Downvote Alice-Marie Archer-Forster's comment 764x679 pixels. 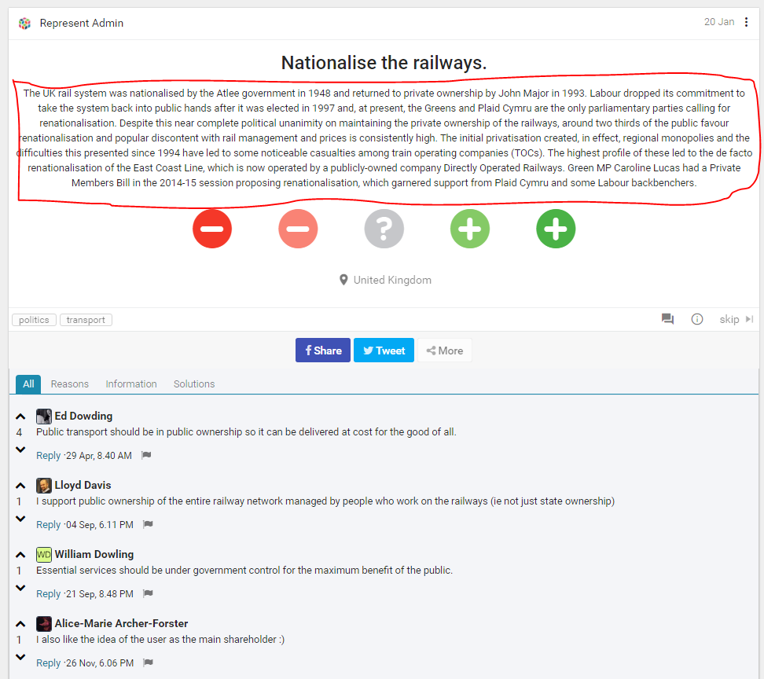tap(20, 656)
